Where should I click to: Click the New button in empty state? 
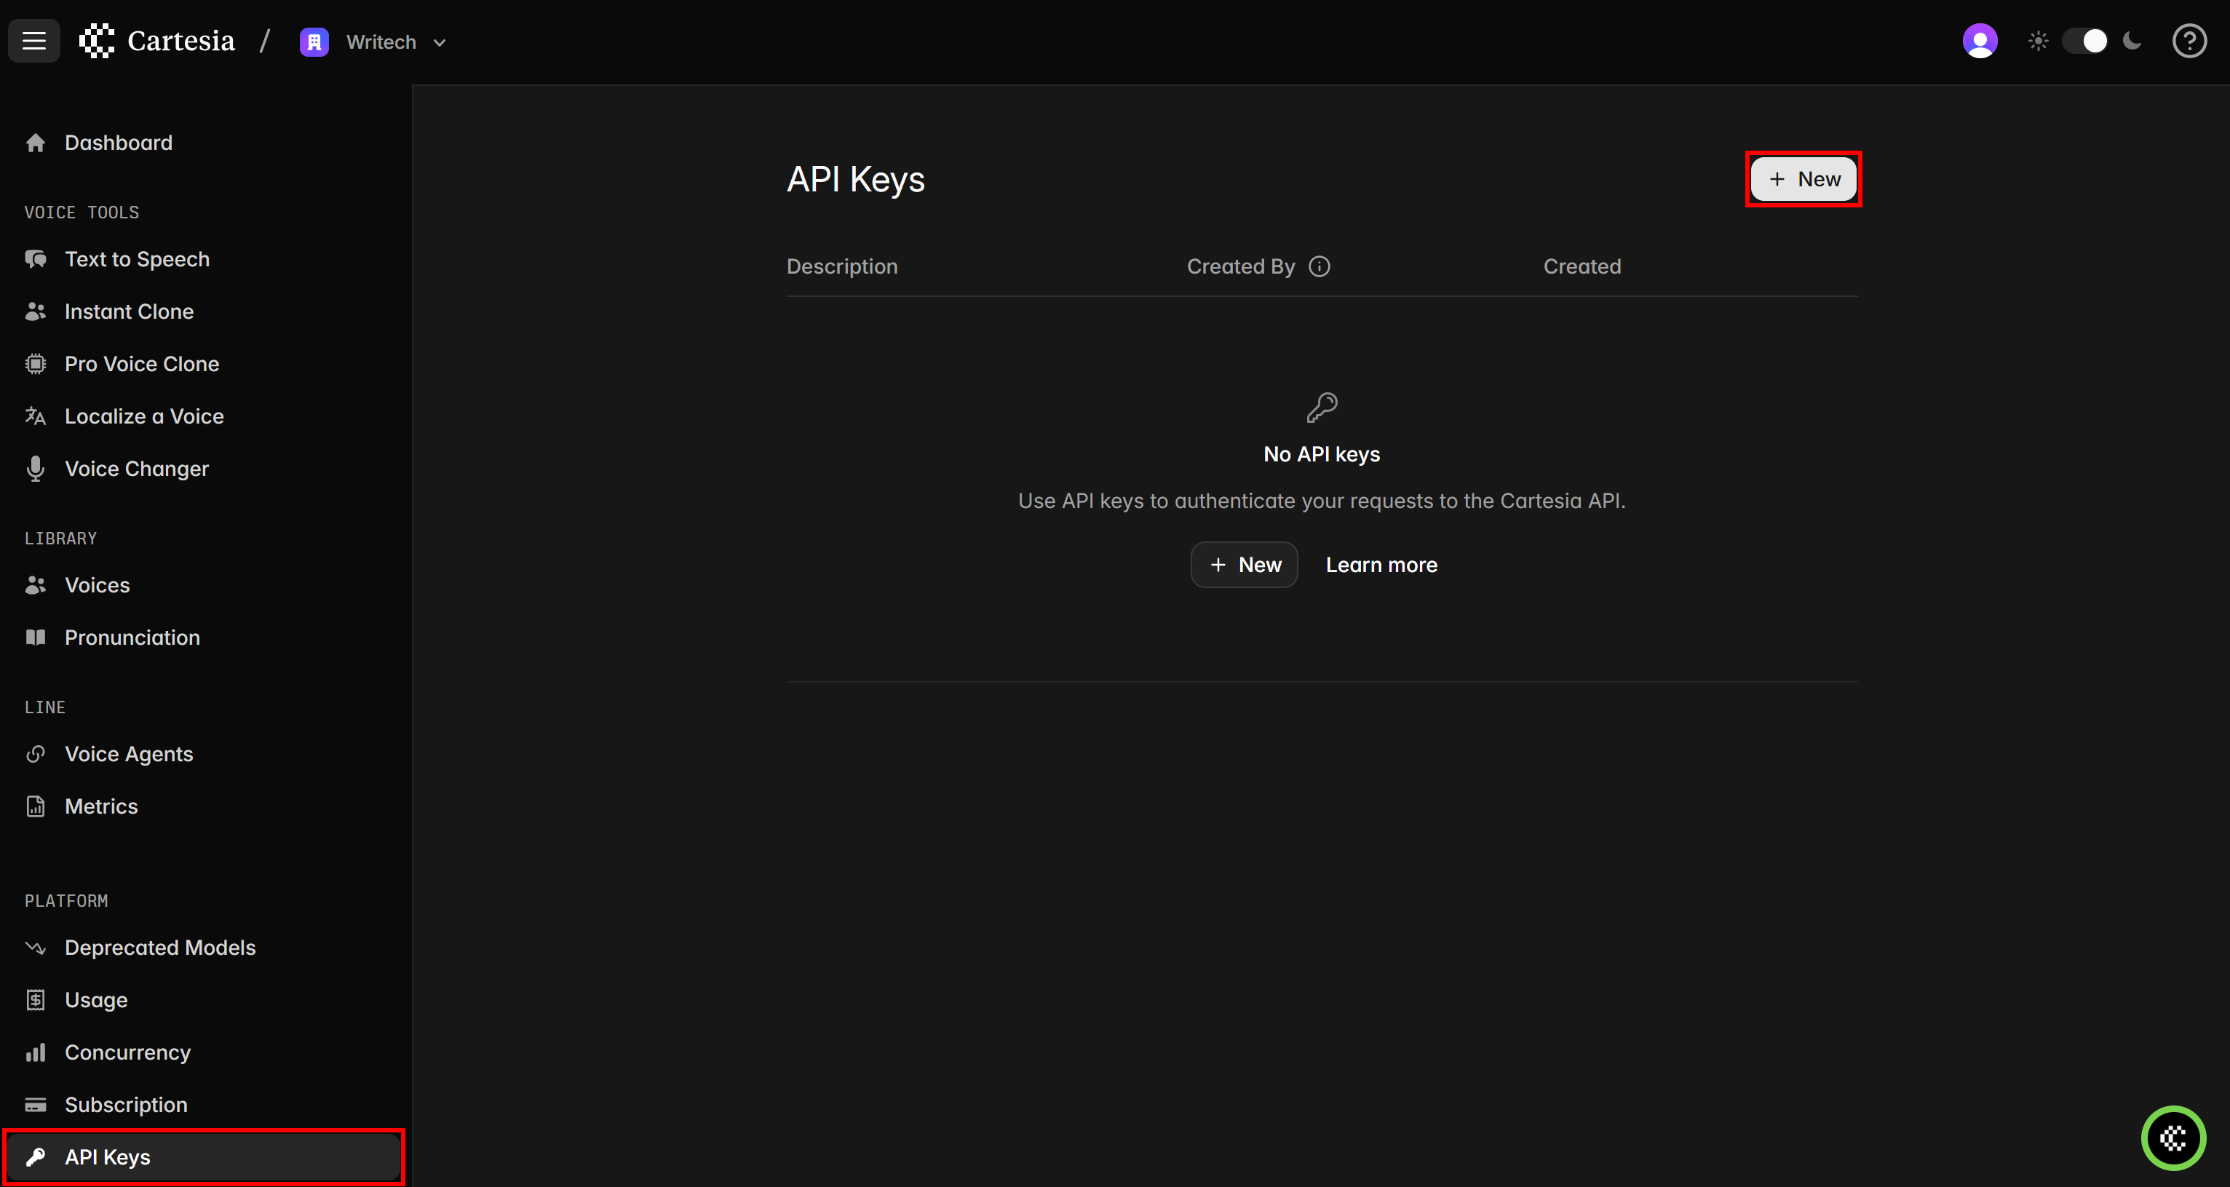[x=1244, y=565]
